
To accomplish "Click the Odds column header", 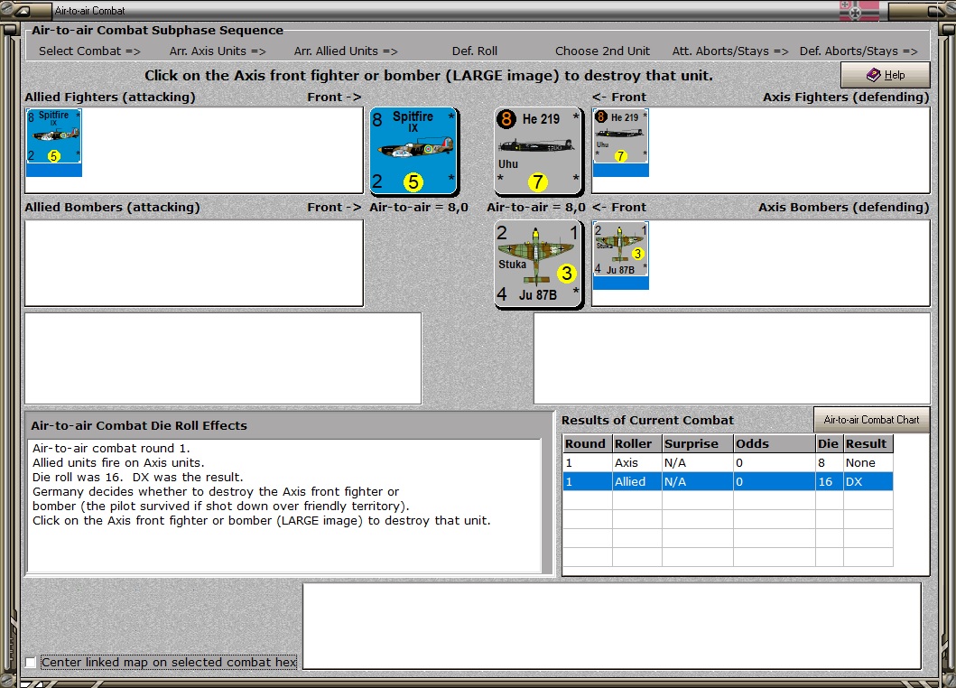I will 775,443.
